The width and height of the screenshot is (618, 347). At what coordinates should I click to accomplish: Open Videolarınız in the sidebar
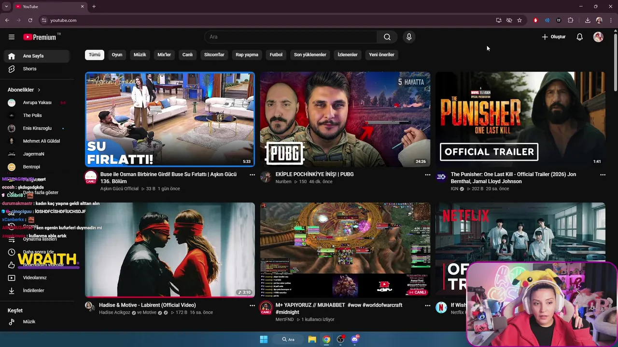37,278
